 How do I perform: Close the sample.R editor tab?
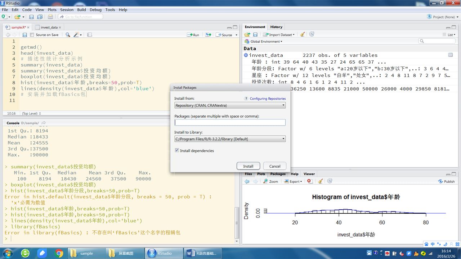point(29,27)
